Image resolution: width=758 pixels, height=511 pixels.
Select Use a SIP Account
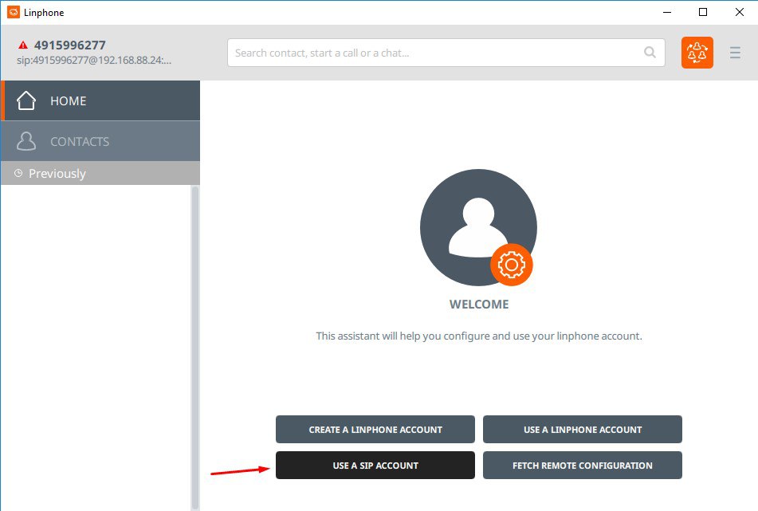[x=375, y=465]
